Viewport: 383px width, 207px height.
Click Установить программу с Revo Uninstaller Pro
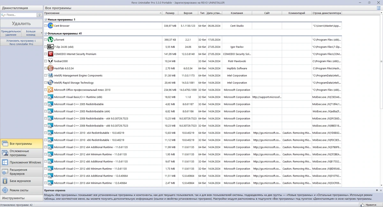coord(21,42)
